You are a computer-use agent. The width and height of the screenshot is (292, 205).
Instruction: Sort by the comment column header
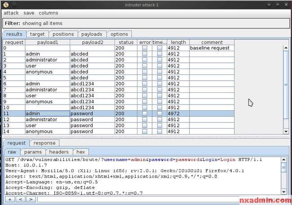click(212, 43)
